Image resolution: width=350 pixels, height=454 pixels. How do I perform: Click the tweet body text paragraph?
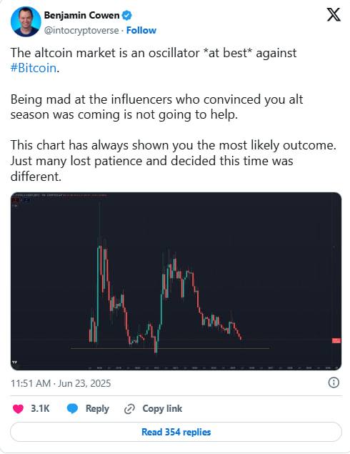(174, 114)
